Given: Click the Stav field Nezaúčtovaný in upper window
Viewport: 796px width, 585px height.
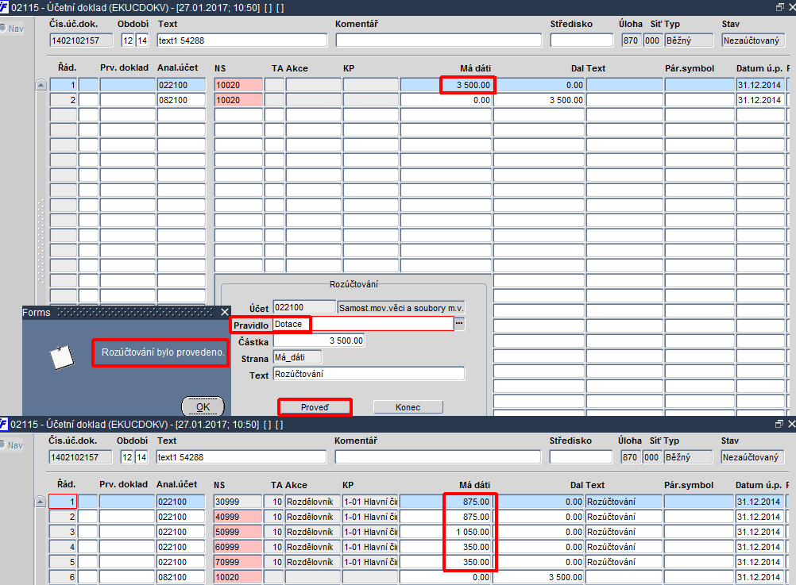Looking at the screenshot, I should point(753,40).
